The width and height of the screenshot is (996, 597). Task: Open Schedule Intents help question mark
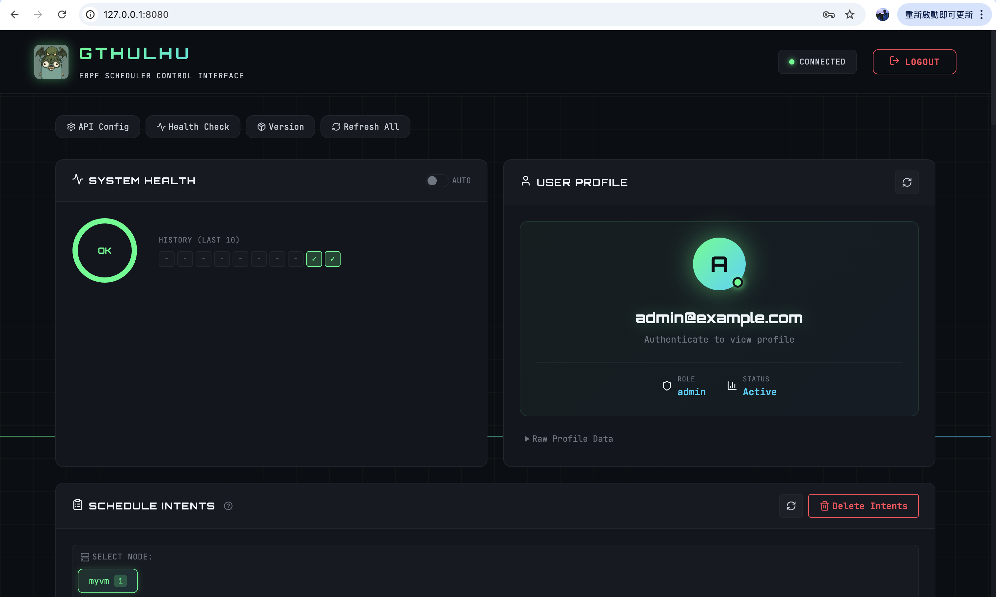228,506
